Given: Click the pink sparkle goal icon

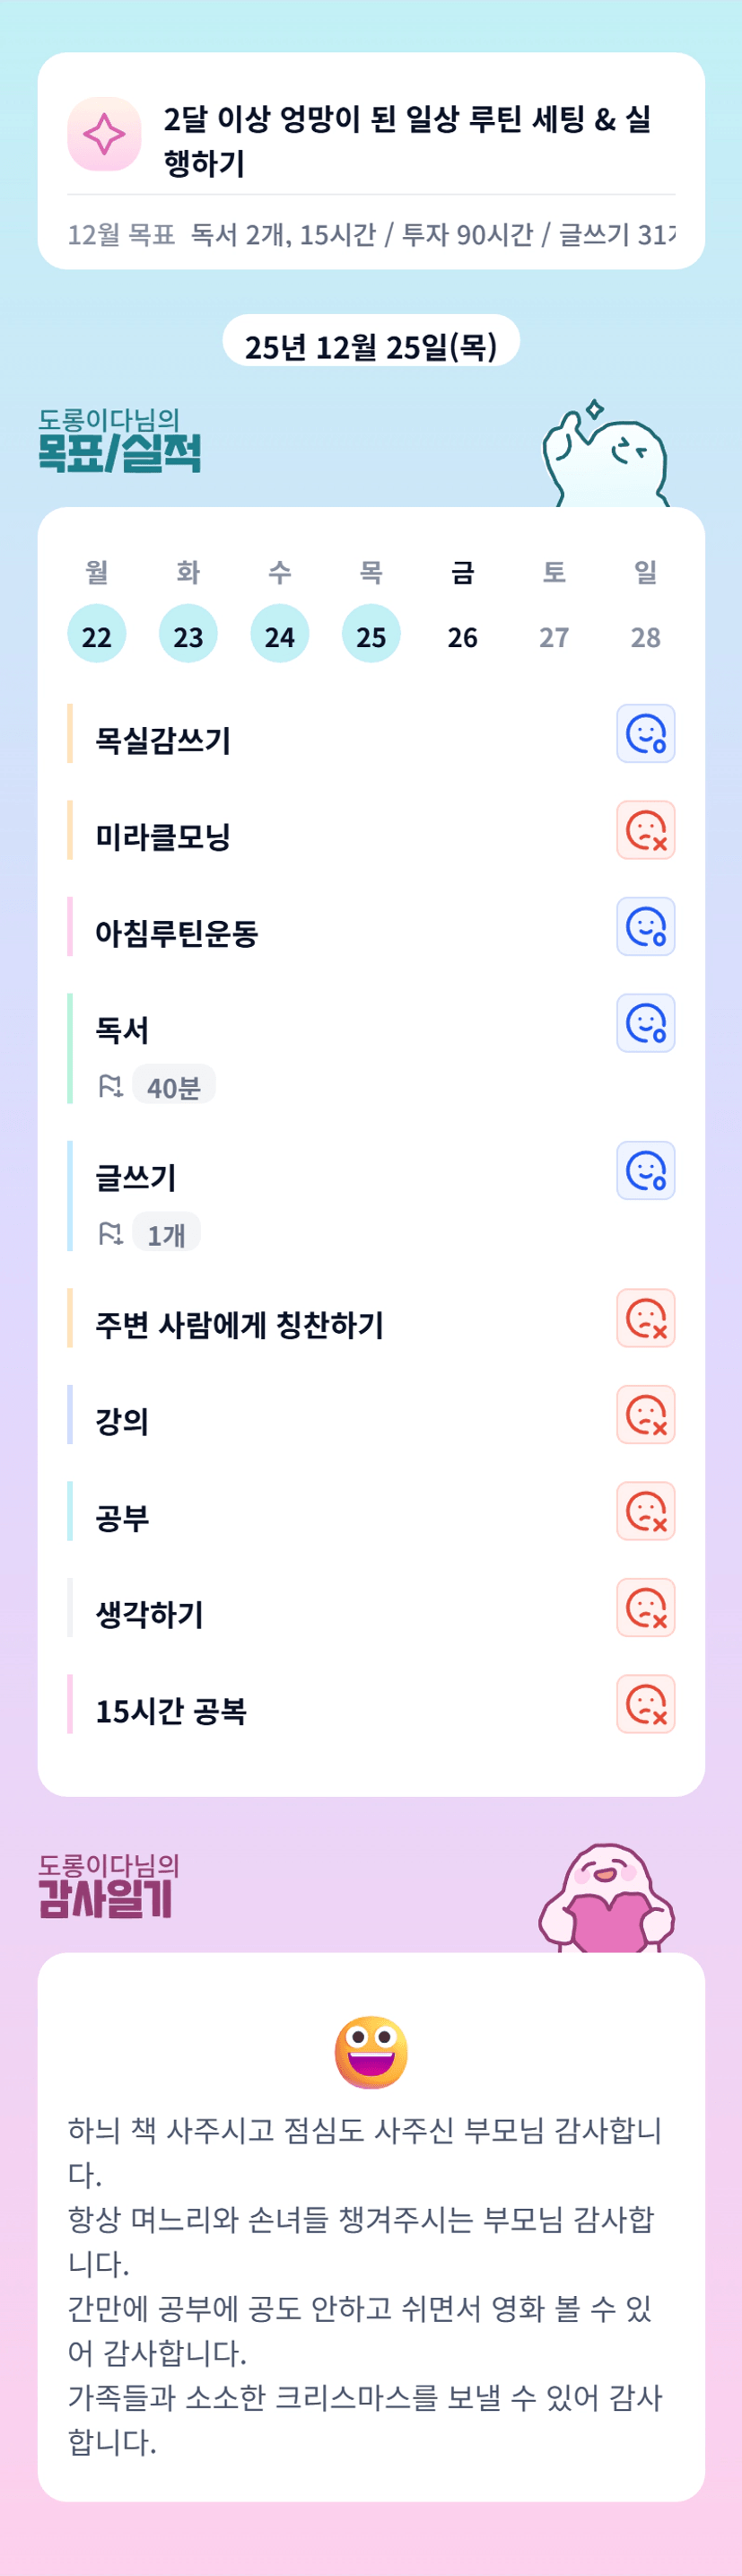Looking at the screenshot, I should click(x=104, y=134).
